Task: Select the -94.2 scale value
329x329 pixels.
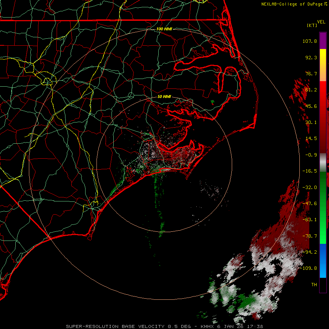Action: point(310,252)
